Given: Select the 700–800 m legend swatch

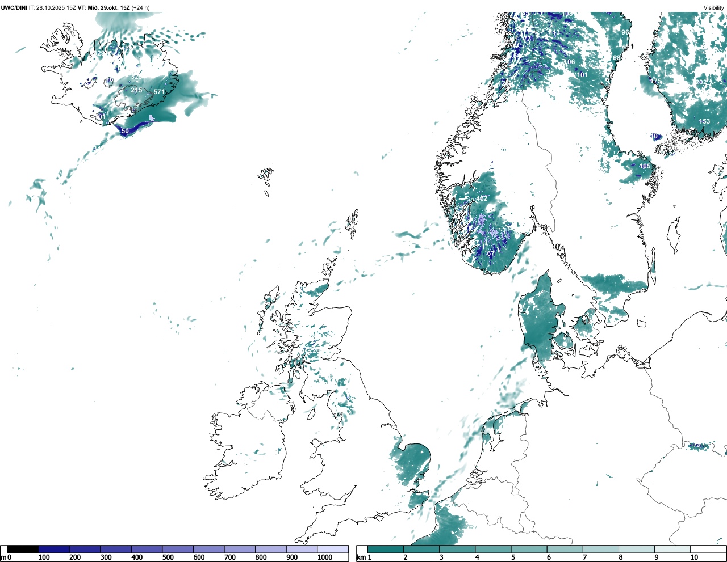Looking at the screenshot, I should pyautogui.click(x=240, y=549).
